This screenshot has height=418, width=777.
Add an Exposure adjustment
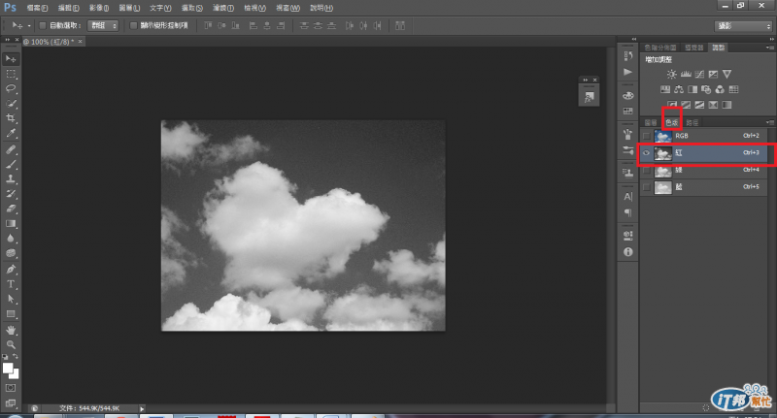[713, 75]
